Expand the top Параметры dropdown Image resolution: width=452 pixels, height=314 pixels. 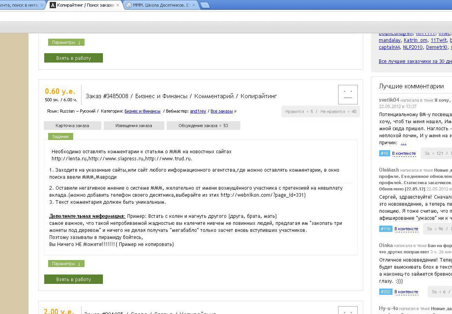(66, 42)
